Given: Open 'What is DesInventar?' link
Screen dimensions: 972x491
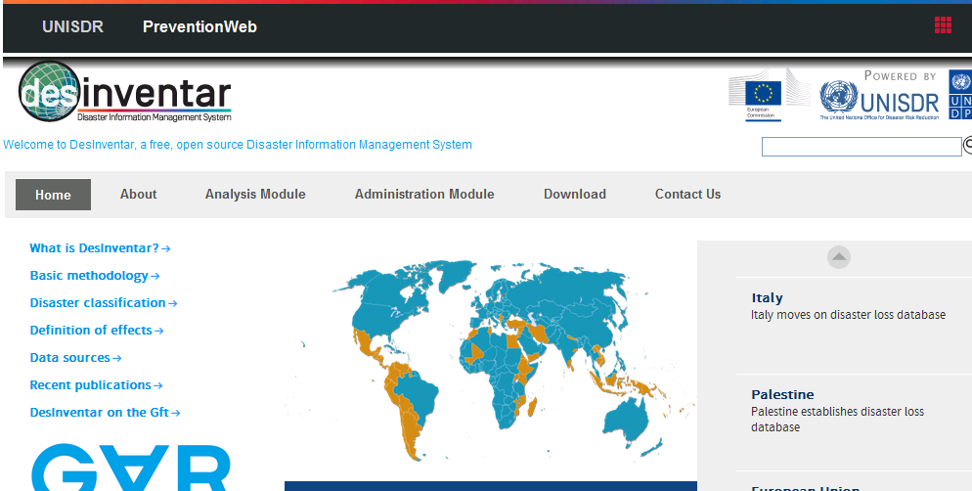Looking at the screenshot, I should click(101, 248).
